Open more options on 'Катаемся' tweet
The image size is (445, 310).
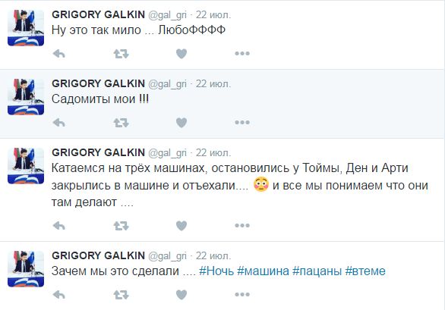[242, 226]
